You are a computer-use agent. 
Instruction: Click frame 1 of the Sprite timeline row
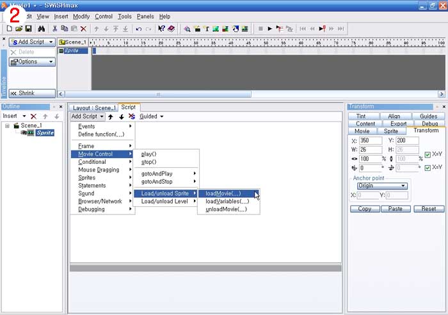tap(94, 51)
